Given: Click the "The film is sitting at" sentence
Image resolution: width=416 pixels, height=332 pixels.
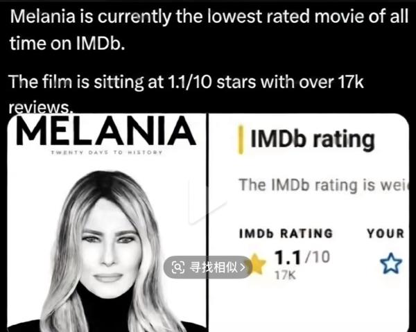Looking at the screenshot, I should coord(186,82).
